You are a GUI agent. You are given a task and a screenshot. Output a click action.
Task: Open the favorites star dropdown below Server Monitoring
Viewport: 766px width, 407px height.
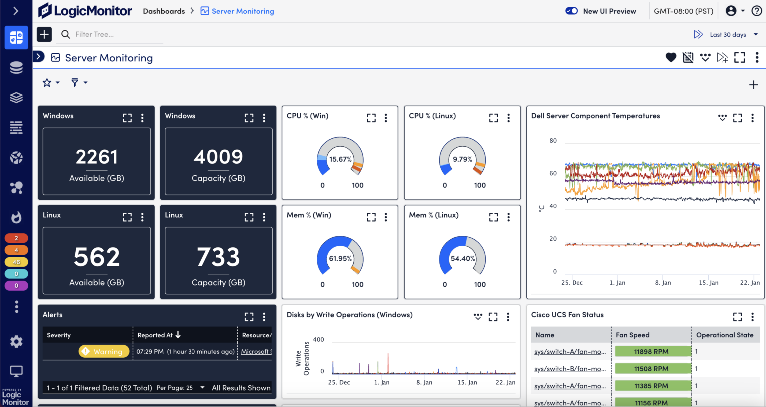[x=50, y=82]
